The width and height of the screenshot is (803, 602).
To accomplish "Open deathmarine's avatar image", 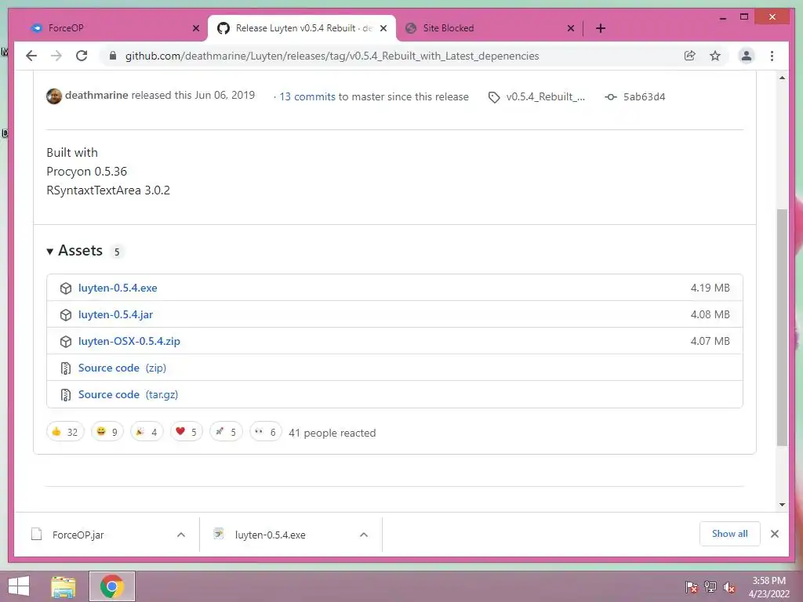I will pyautogui.click(x=54, y=96).
